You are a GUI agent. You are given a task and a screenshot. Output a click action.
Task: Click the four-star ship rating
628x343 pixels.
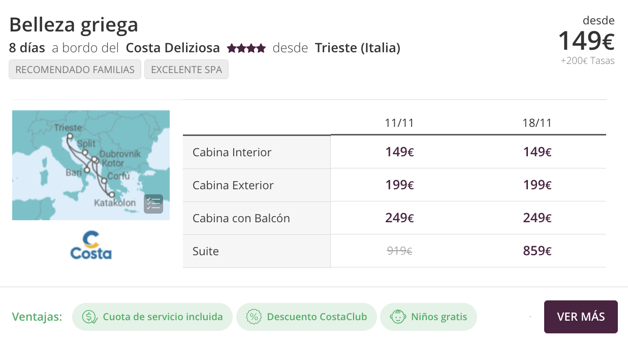point(246,48)
